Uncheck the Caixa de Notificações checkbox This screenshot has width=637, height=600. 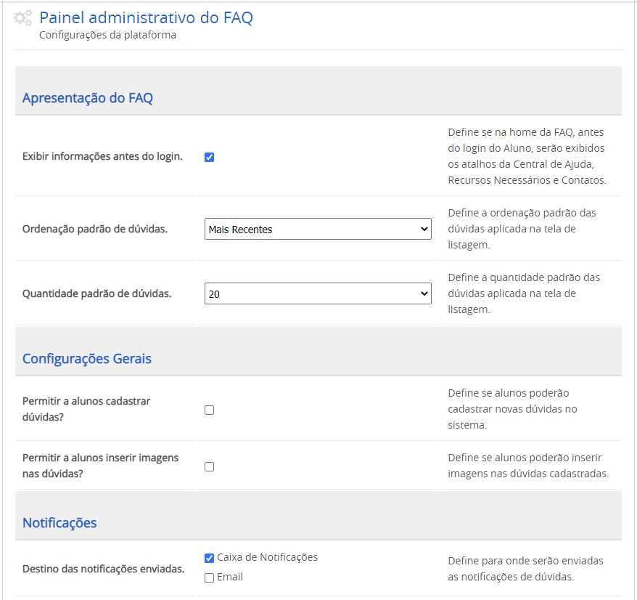click(209, 558)
